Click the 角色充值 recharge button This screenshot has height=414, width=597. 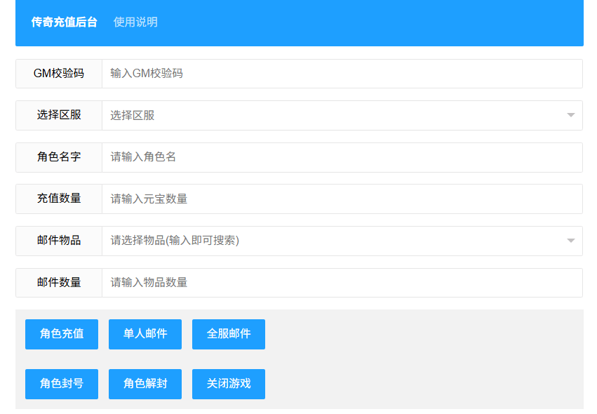point(61,334)
